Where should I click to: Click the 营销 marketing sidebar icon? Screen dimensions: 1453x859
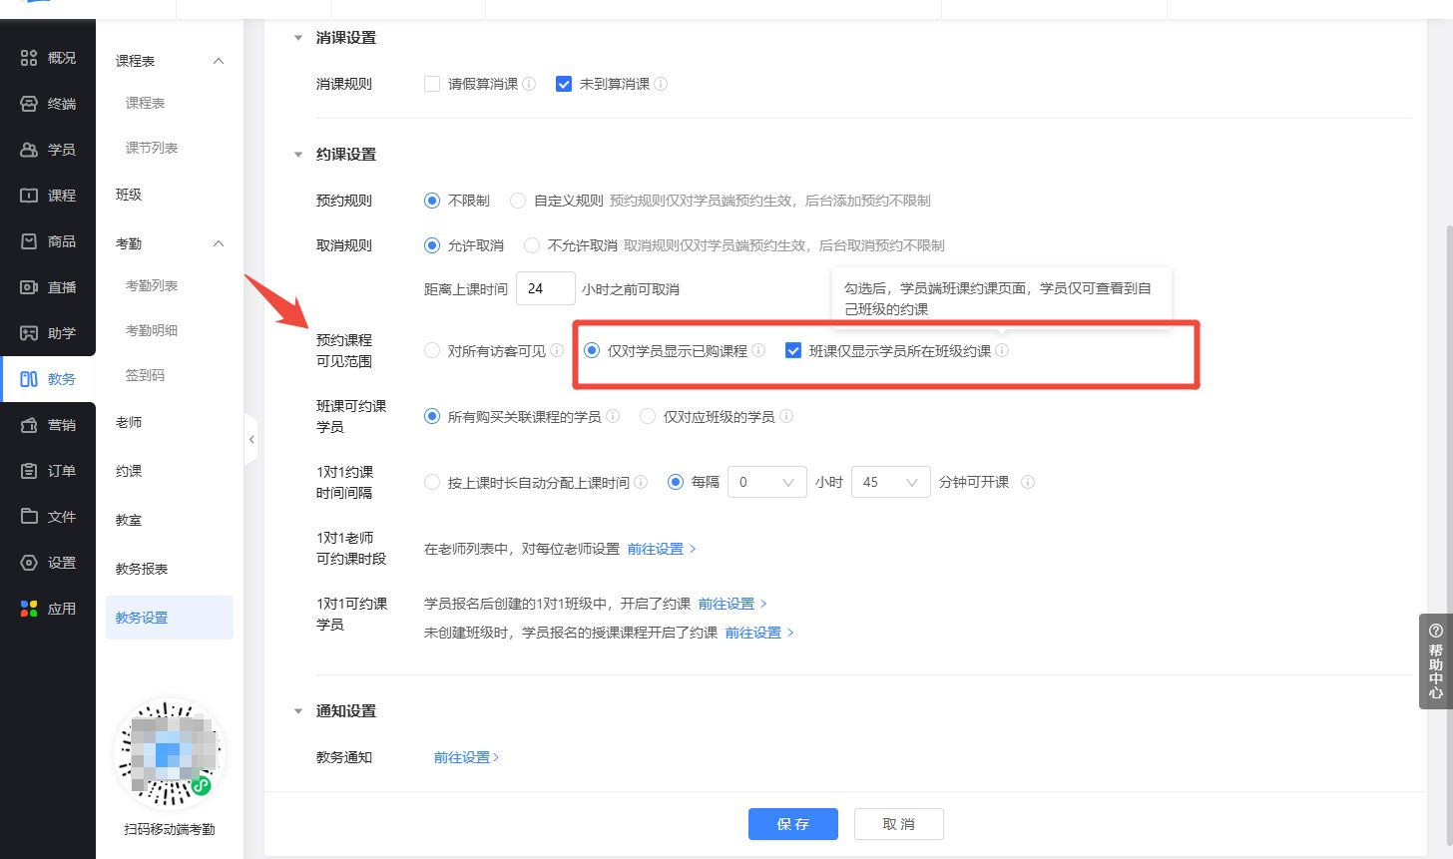(x=29, y=425)
